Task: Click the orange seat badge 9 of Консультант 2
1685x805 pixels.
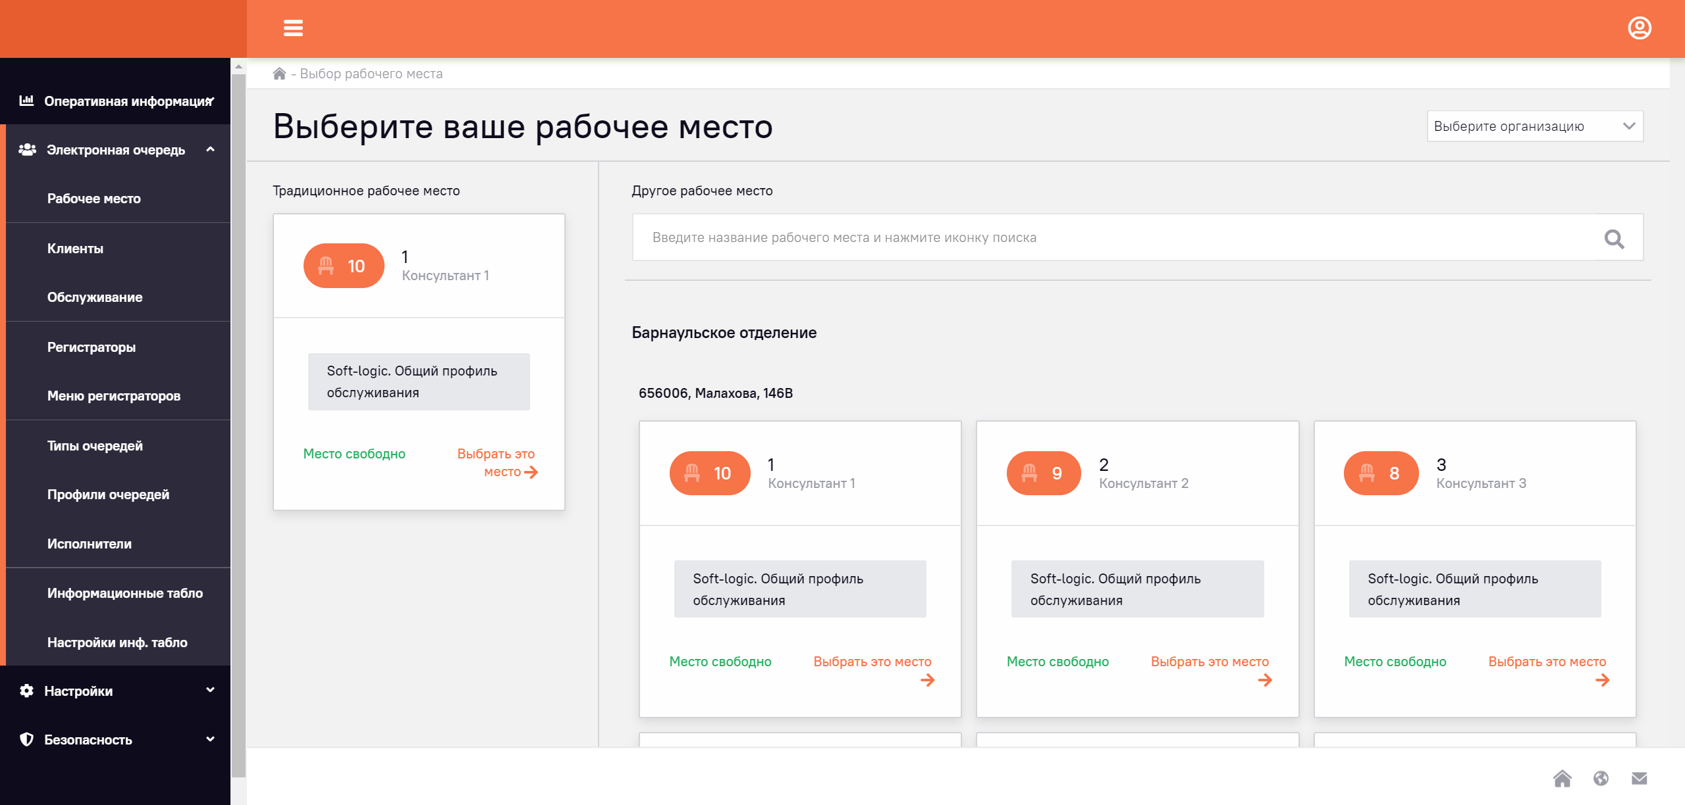Action: click(1044, 474)
